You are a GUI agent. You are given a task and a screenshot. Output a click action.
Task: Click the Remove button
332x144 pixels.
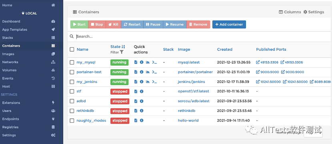[x=198, y=24]
